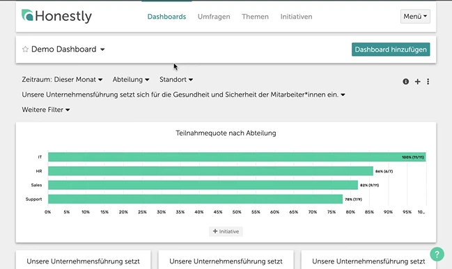This screenshot has width=452, height=269.
Task: Open the help question mark bubble
Action: point(437,254)
